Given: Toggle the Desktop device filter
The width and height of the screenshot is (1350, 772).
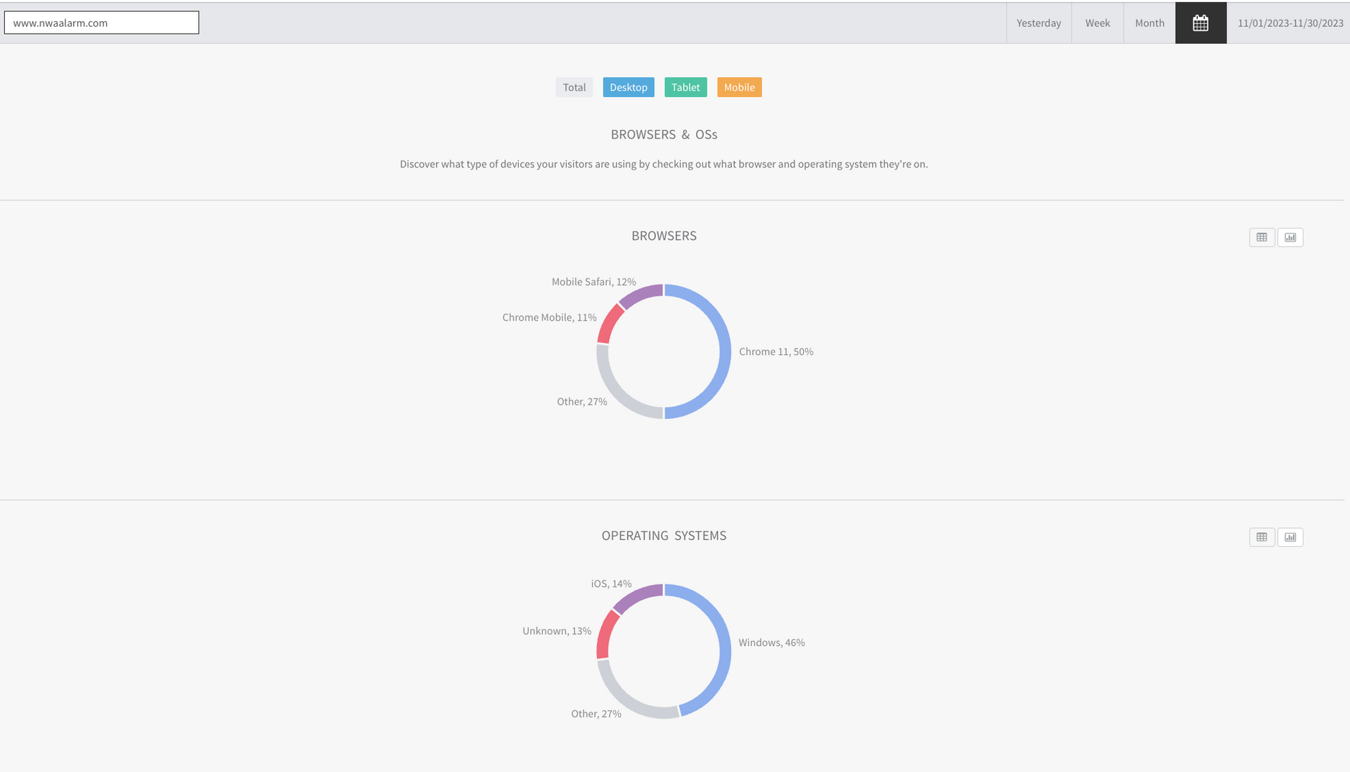Looking at the screenshot, I should pos(628,87).
